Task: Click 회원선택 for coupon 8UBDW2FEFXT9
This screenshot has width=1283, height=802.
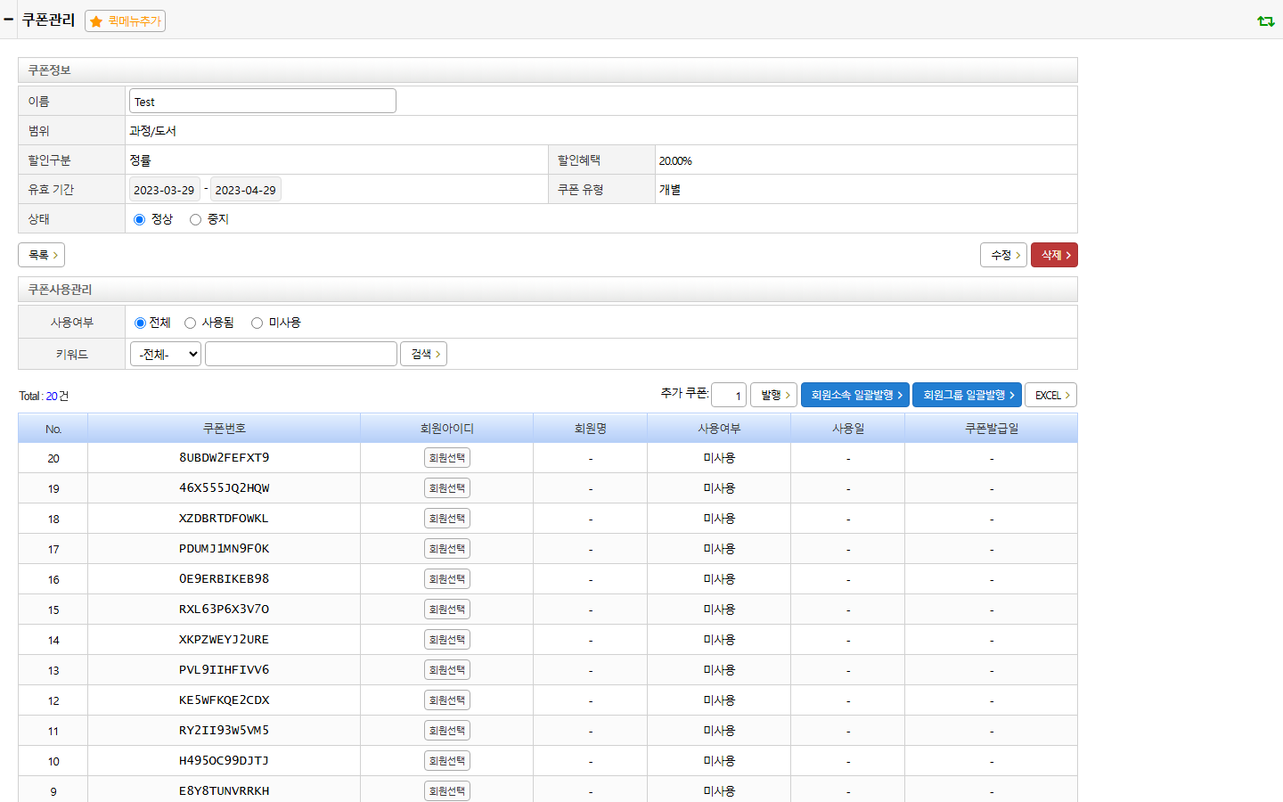Action: tap(447, 458)
